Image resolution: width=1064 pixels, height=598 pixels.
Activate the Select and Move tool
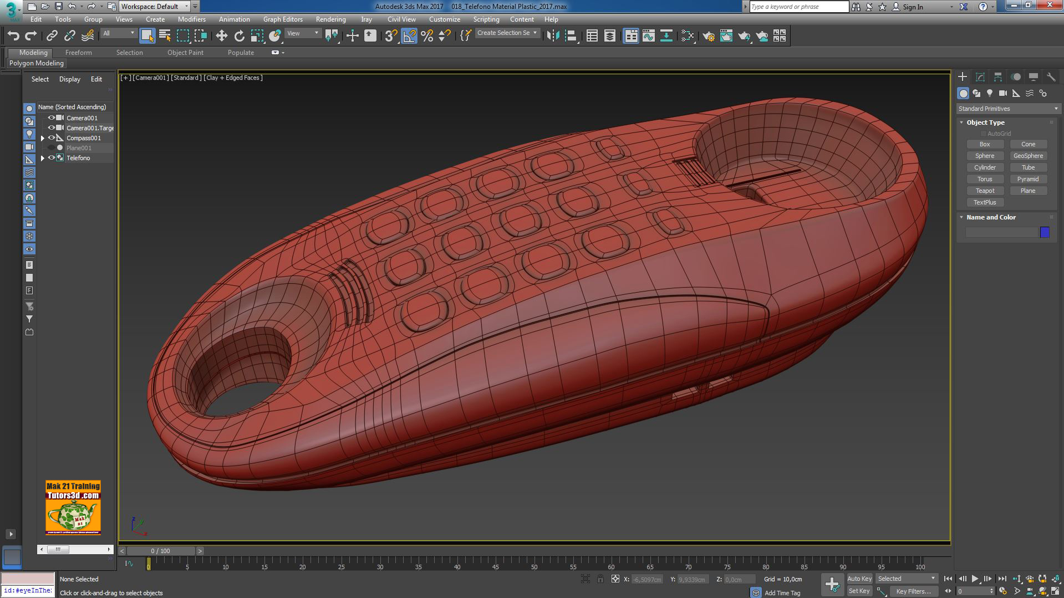tap(222, 35)
